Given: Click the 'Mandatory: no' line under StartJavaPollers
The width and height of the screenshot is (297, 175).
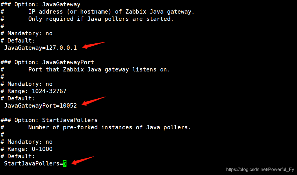Looking at the screenshot, I should click(27, 142).
